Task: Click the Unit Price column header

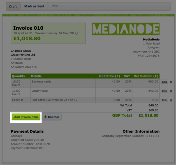Action: coord(109,76)
